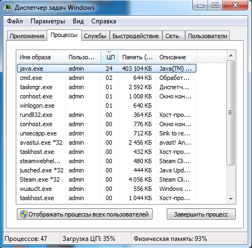Select the Steam.exe *32 process row

106,179
